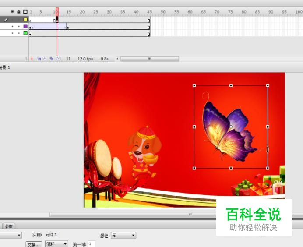Open the symbol behavior dropdown left of 实例
Image resolution: width=303 pixels, height=247 pixels.
pyautogui.click(x=11, y=235)
